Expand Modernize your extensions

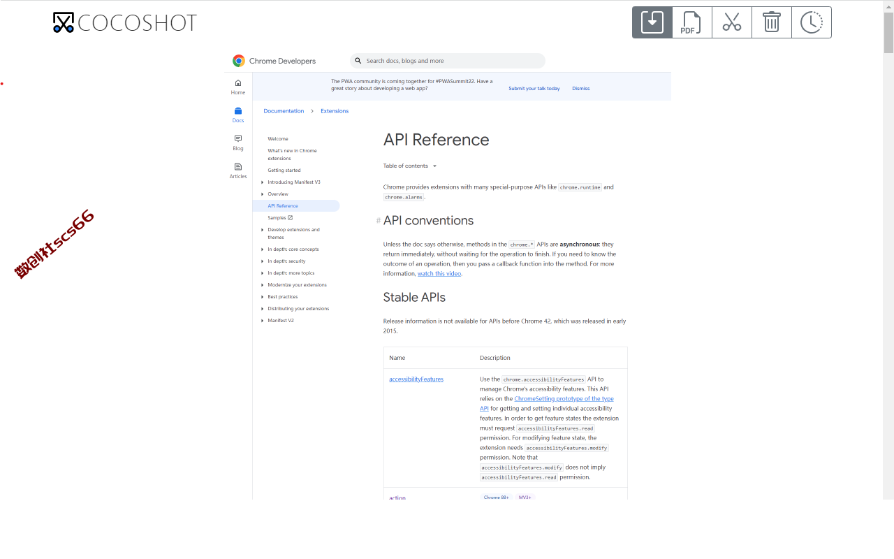click(262, 285)
